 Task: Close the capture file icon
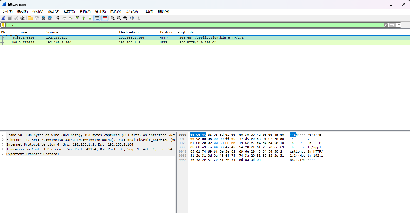click(x=43, y=18)
